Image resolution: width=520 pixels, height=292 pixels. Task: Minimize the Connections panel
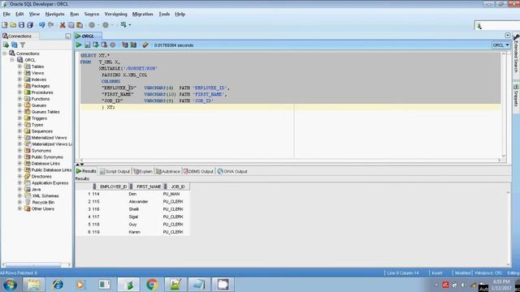[x=68, y=36]
